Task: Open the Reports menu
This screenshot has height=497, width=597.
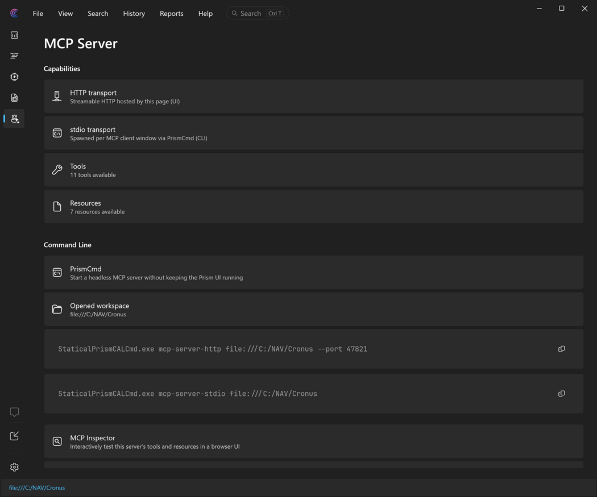Action: point(171,13)
